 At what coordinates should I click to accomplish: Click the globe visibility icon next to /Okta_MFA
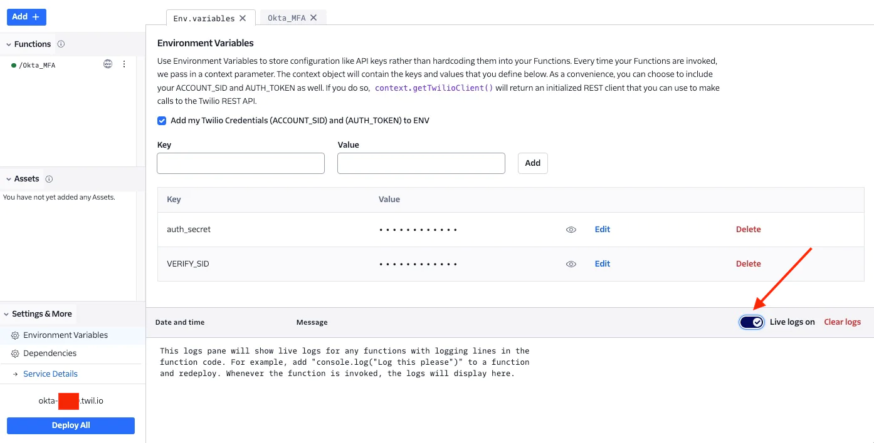click(108, 64)
